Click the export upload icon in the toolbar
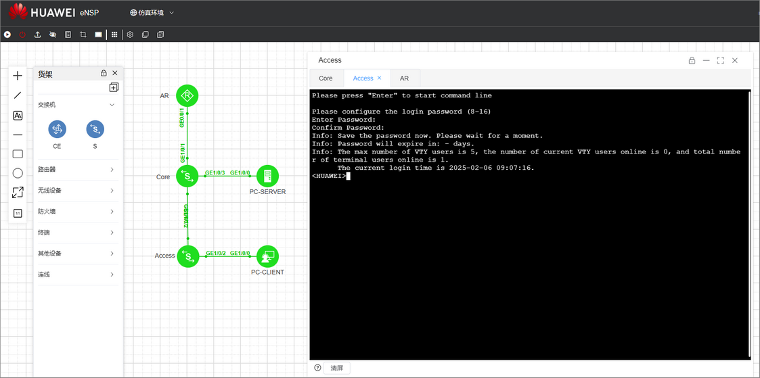 click(37, 35)
